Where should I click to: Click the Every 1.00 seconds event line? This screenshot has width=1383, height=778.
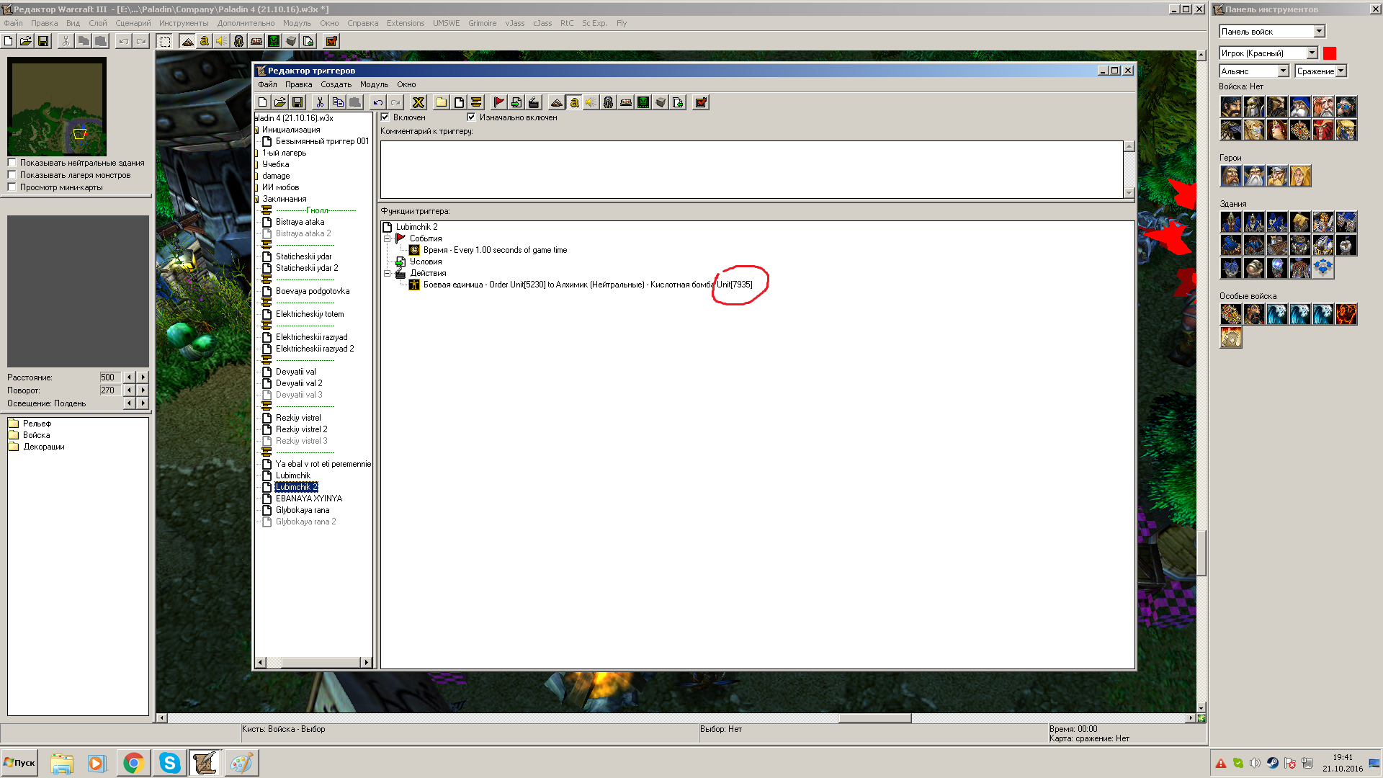(495, 250)
